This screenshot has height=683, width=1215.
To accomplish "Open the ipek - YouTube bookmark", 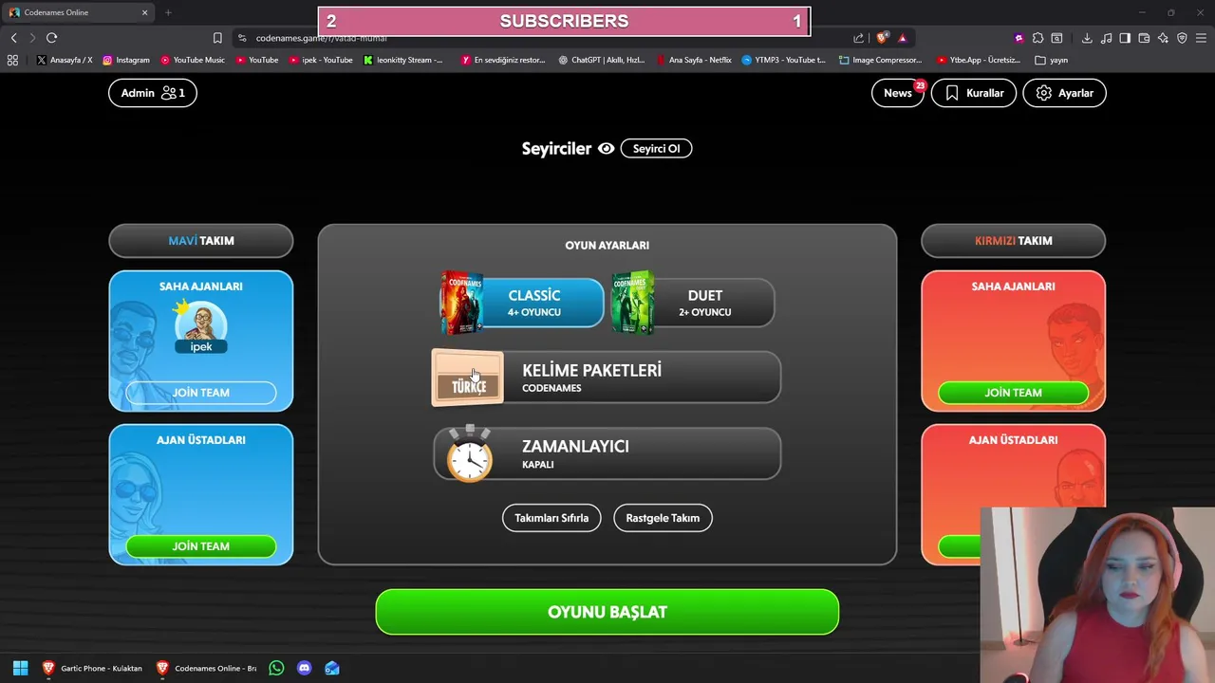I will click(319, 60).
